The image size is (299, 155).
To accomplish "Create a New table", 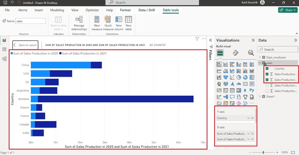I will pos(128,23).
